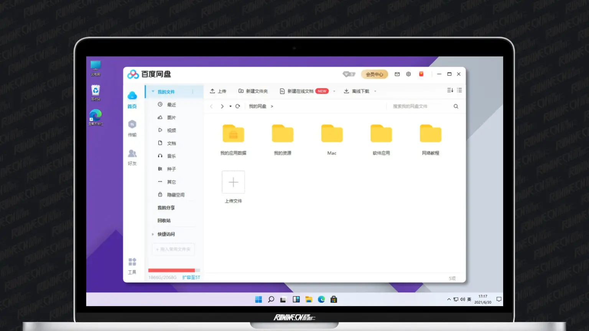Open the Windows Start menu
The width and height of the screenshot is (589, 331).
[258, 299]
